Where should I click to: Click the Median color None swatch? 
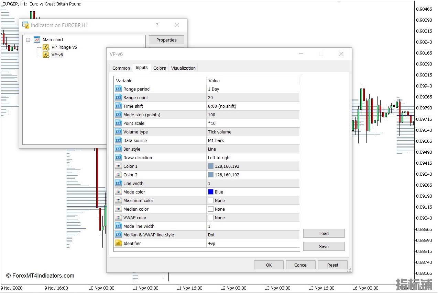coord(211,209)
